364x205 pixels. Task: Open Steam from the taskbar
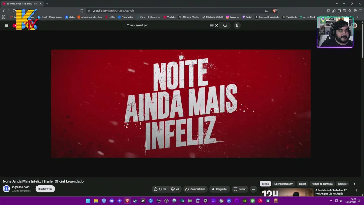(135, 201)
